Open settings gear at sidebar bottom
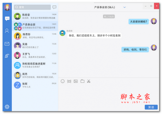162x114 pixels. click(x=7, y=107)
